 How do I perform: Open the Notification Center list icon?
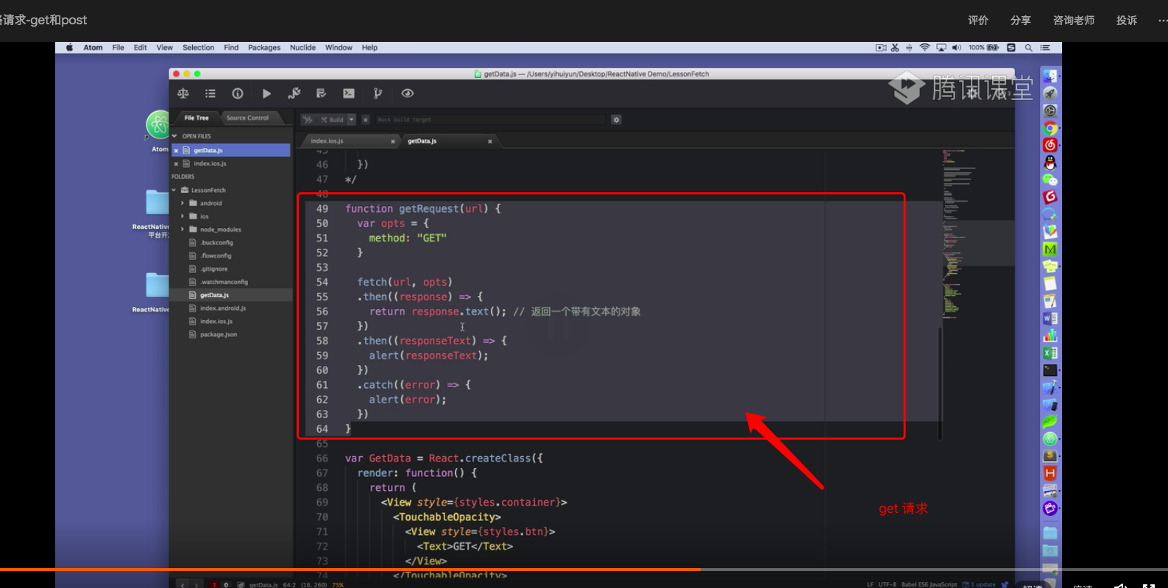point(1045,48)
